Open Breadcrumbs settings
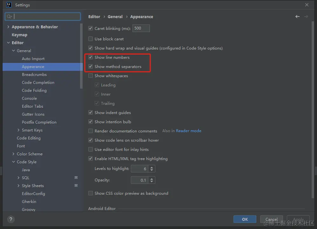317x229 pixels. [34, 74]
